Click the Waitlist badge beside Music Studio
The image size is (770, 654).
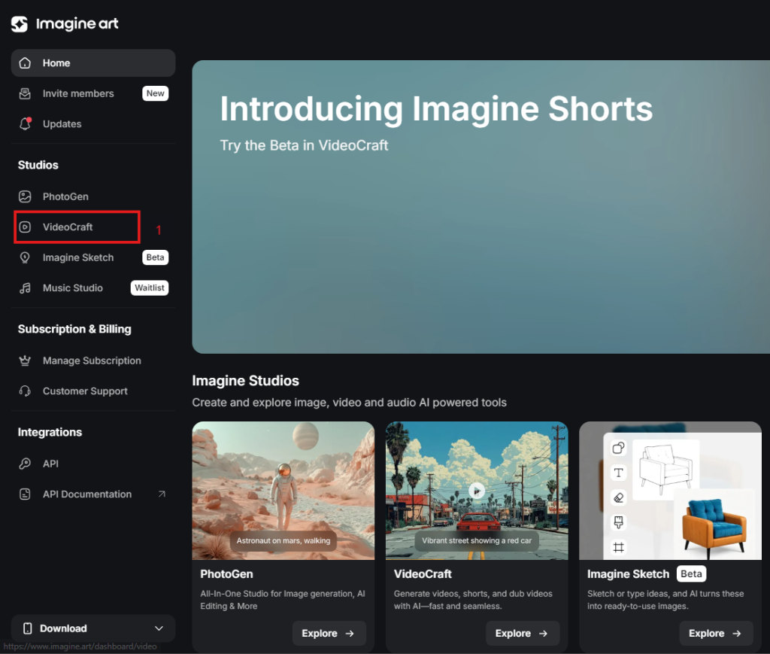[150, 288]
